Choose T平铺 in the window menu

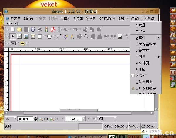click(x=146, y=31)
